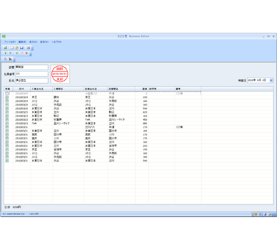Viewport: 277px width, 250px height.
Task: Select the 小田急バス company cell
Action: click(96, 93)
